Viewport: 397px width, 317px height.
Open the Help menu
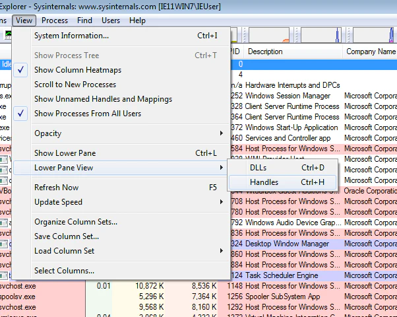[x=137, y=20]
